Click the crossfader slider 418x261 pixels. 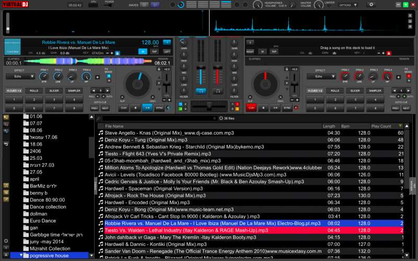pyautogui.click(x=209, y=106)
